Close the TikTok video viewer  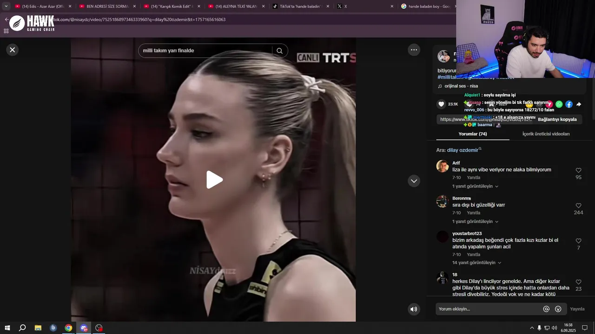[x=13, y=50]
